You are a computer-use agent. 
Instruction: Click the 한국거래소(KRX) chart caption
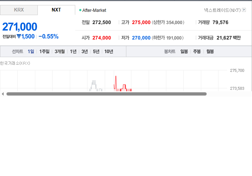click(15, 63)
